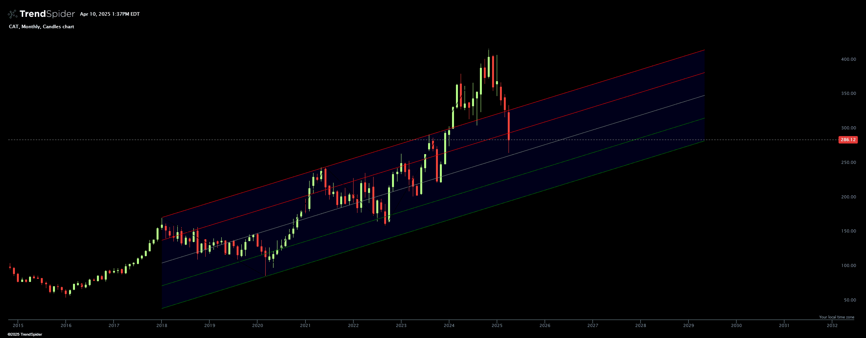The width and height of the screenshot is (866, 338).
Task: Click the 2025 label on time axis
Action: [x=497, y=325]
